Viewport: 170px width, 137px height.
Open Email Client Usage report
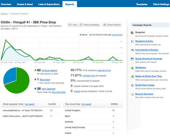(145, 85)
